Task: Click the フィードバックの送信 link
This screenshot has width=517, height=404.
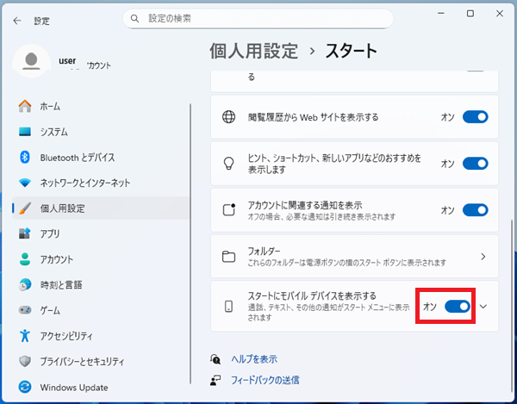Action: (x=265, y=380)
